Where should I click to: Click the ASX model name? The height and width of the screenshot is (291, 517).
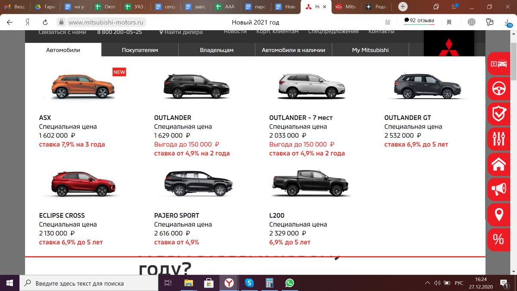[x=45, y=118]
